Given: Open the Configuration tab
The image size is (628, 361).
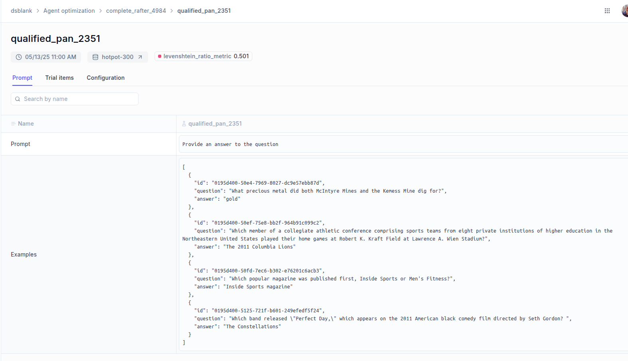Looking at the screenshot, I should (105, 78).
